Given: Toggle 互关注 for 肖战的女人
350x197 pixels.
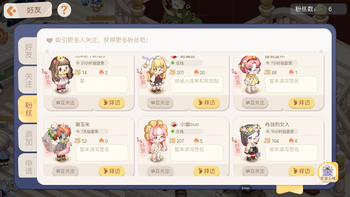Looking at the screenshot, I should click(x=255, y=171).
